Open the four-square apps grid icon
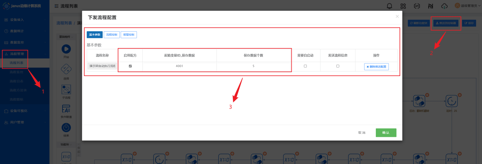482x164 pixels. pyautogui.click(x=403, y=6)
